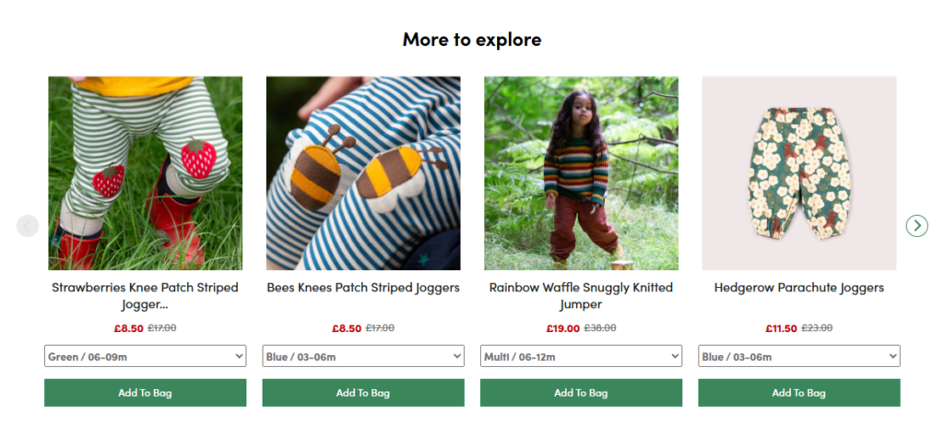944x428 pixels.
Task: View the strawberry knee patch joggers photo
Action: pyautogui.click(x=145, y=173)
